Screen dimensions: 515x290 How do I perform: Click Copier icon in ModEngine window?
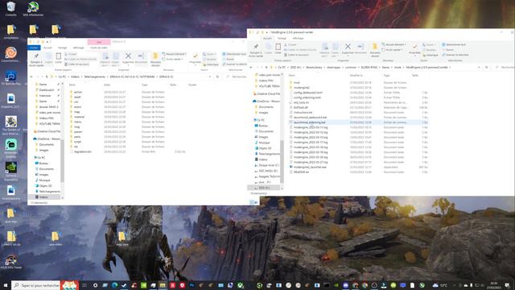pos(268,47)
